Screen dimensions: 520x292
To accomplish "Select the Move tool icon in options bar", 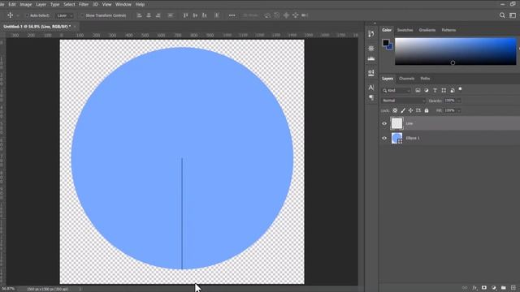I will [x=11, y=15].
